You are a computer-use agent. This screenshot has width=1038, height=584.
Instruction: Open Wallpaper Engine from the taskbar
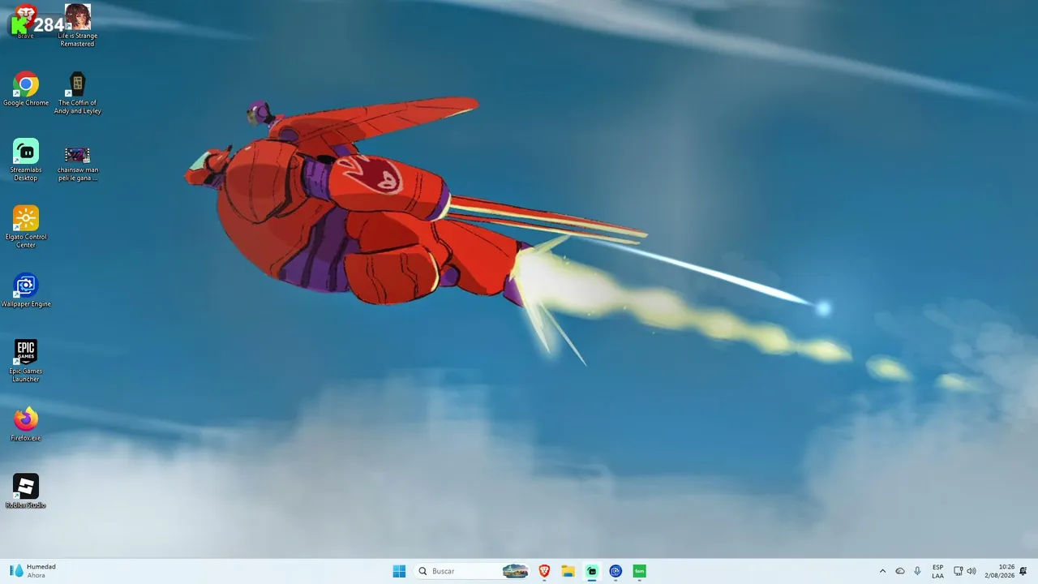[x=616, y=571]
